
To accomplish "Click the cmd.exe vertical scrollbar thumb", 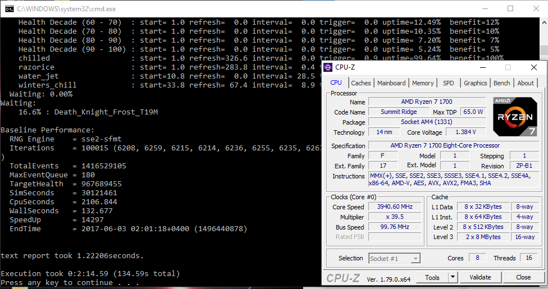I will click(x=544, y=50).
